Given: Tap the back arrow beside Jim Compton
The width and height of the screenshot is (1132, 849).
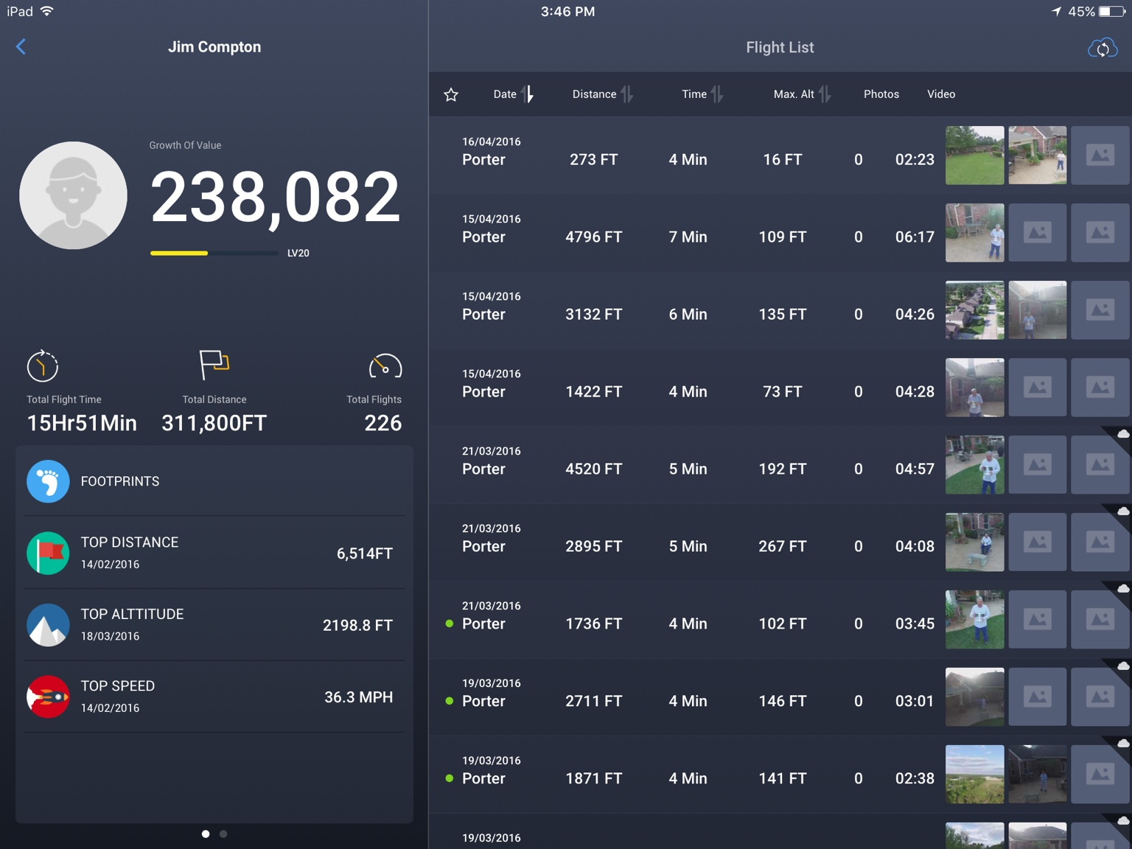Looking at the screenshot, I should (x=21, y=47).
